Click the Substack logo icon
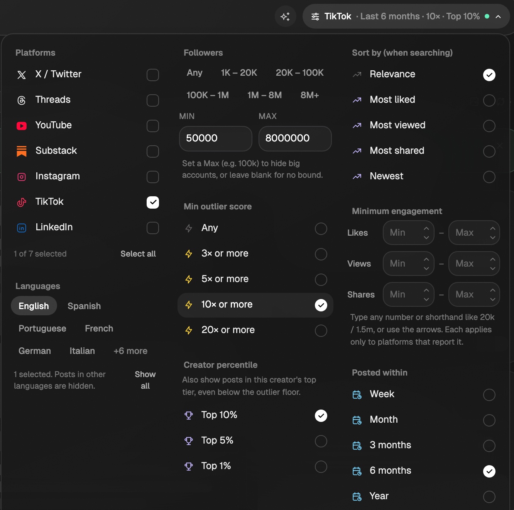Screen dimensions: 514x510 22,151
